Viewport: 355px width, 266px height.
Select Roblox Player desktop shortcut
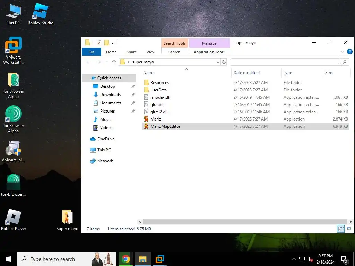tap(14, 220)
